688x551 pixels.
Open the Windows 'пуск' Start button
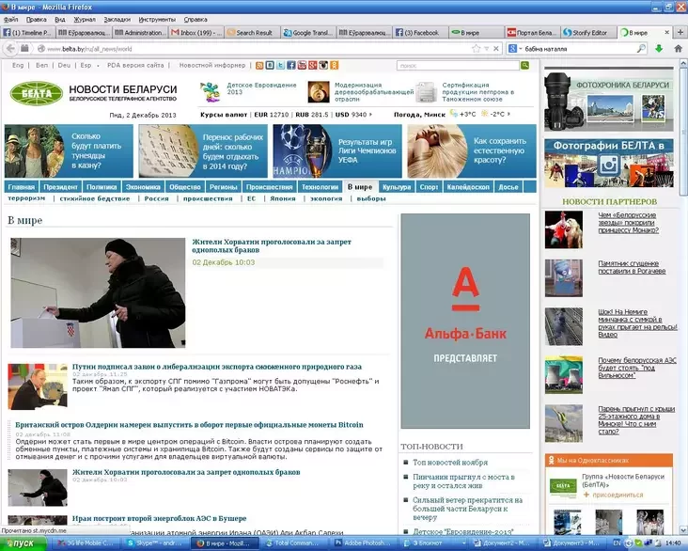coord(23,543)
